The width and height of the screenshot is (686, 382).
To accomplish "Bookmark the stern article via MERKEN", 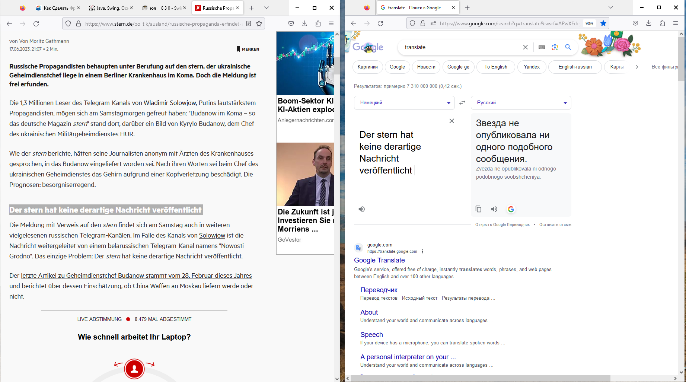I will point(248,49).
